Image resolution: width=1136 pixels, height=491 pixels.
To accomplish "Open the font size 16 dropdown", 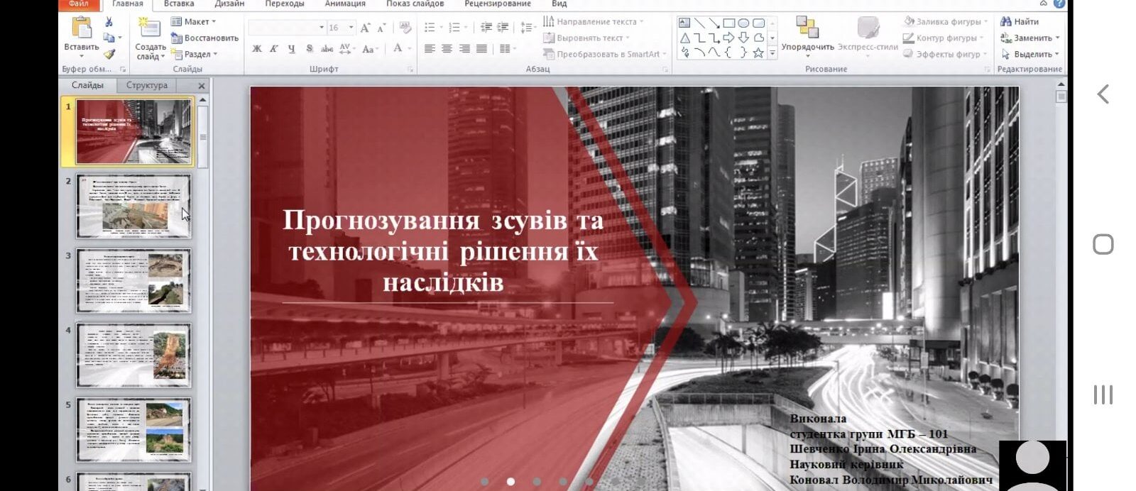I will point(351,28).
